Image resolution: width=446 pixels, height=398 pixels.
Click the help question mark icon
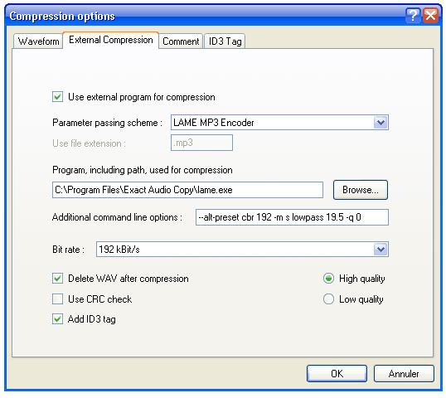tap(413, 16)
